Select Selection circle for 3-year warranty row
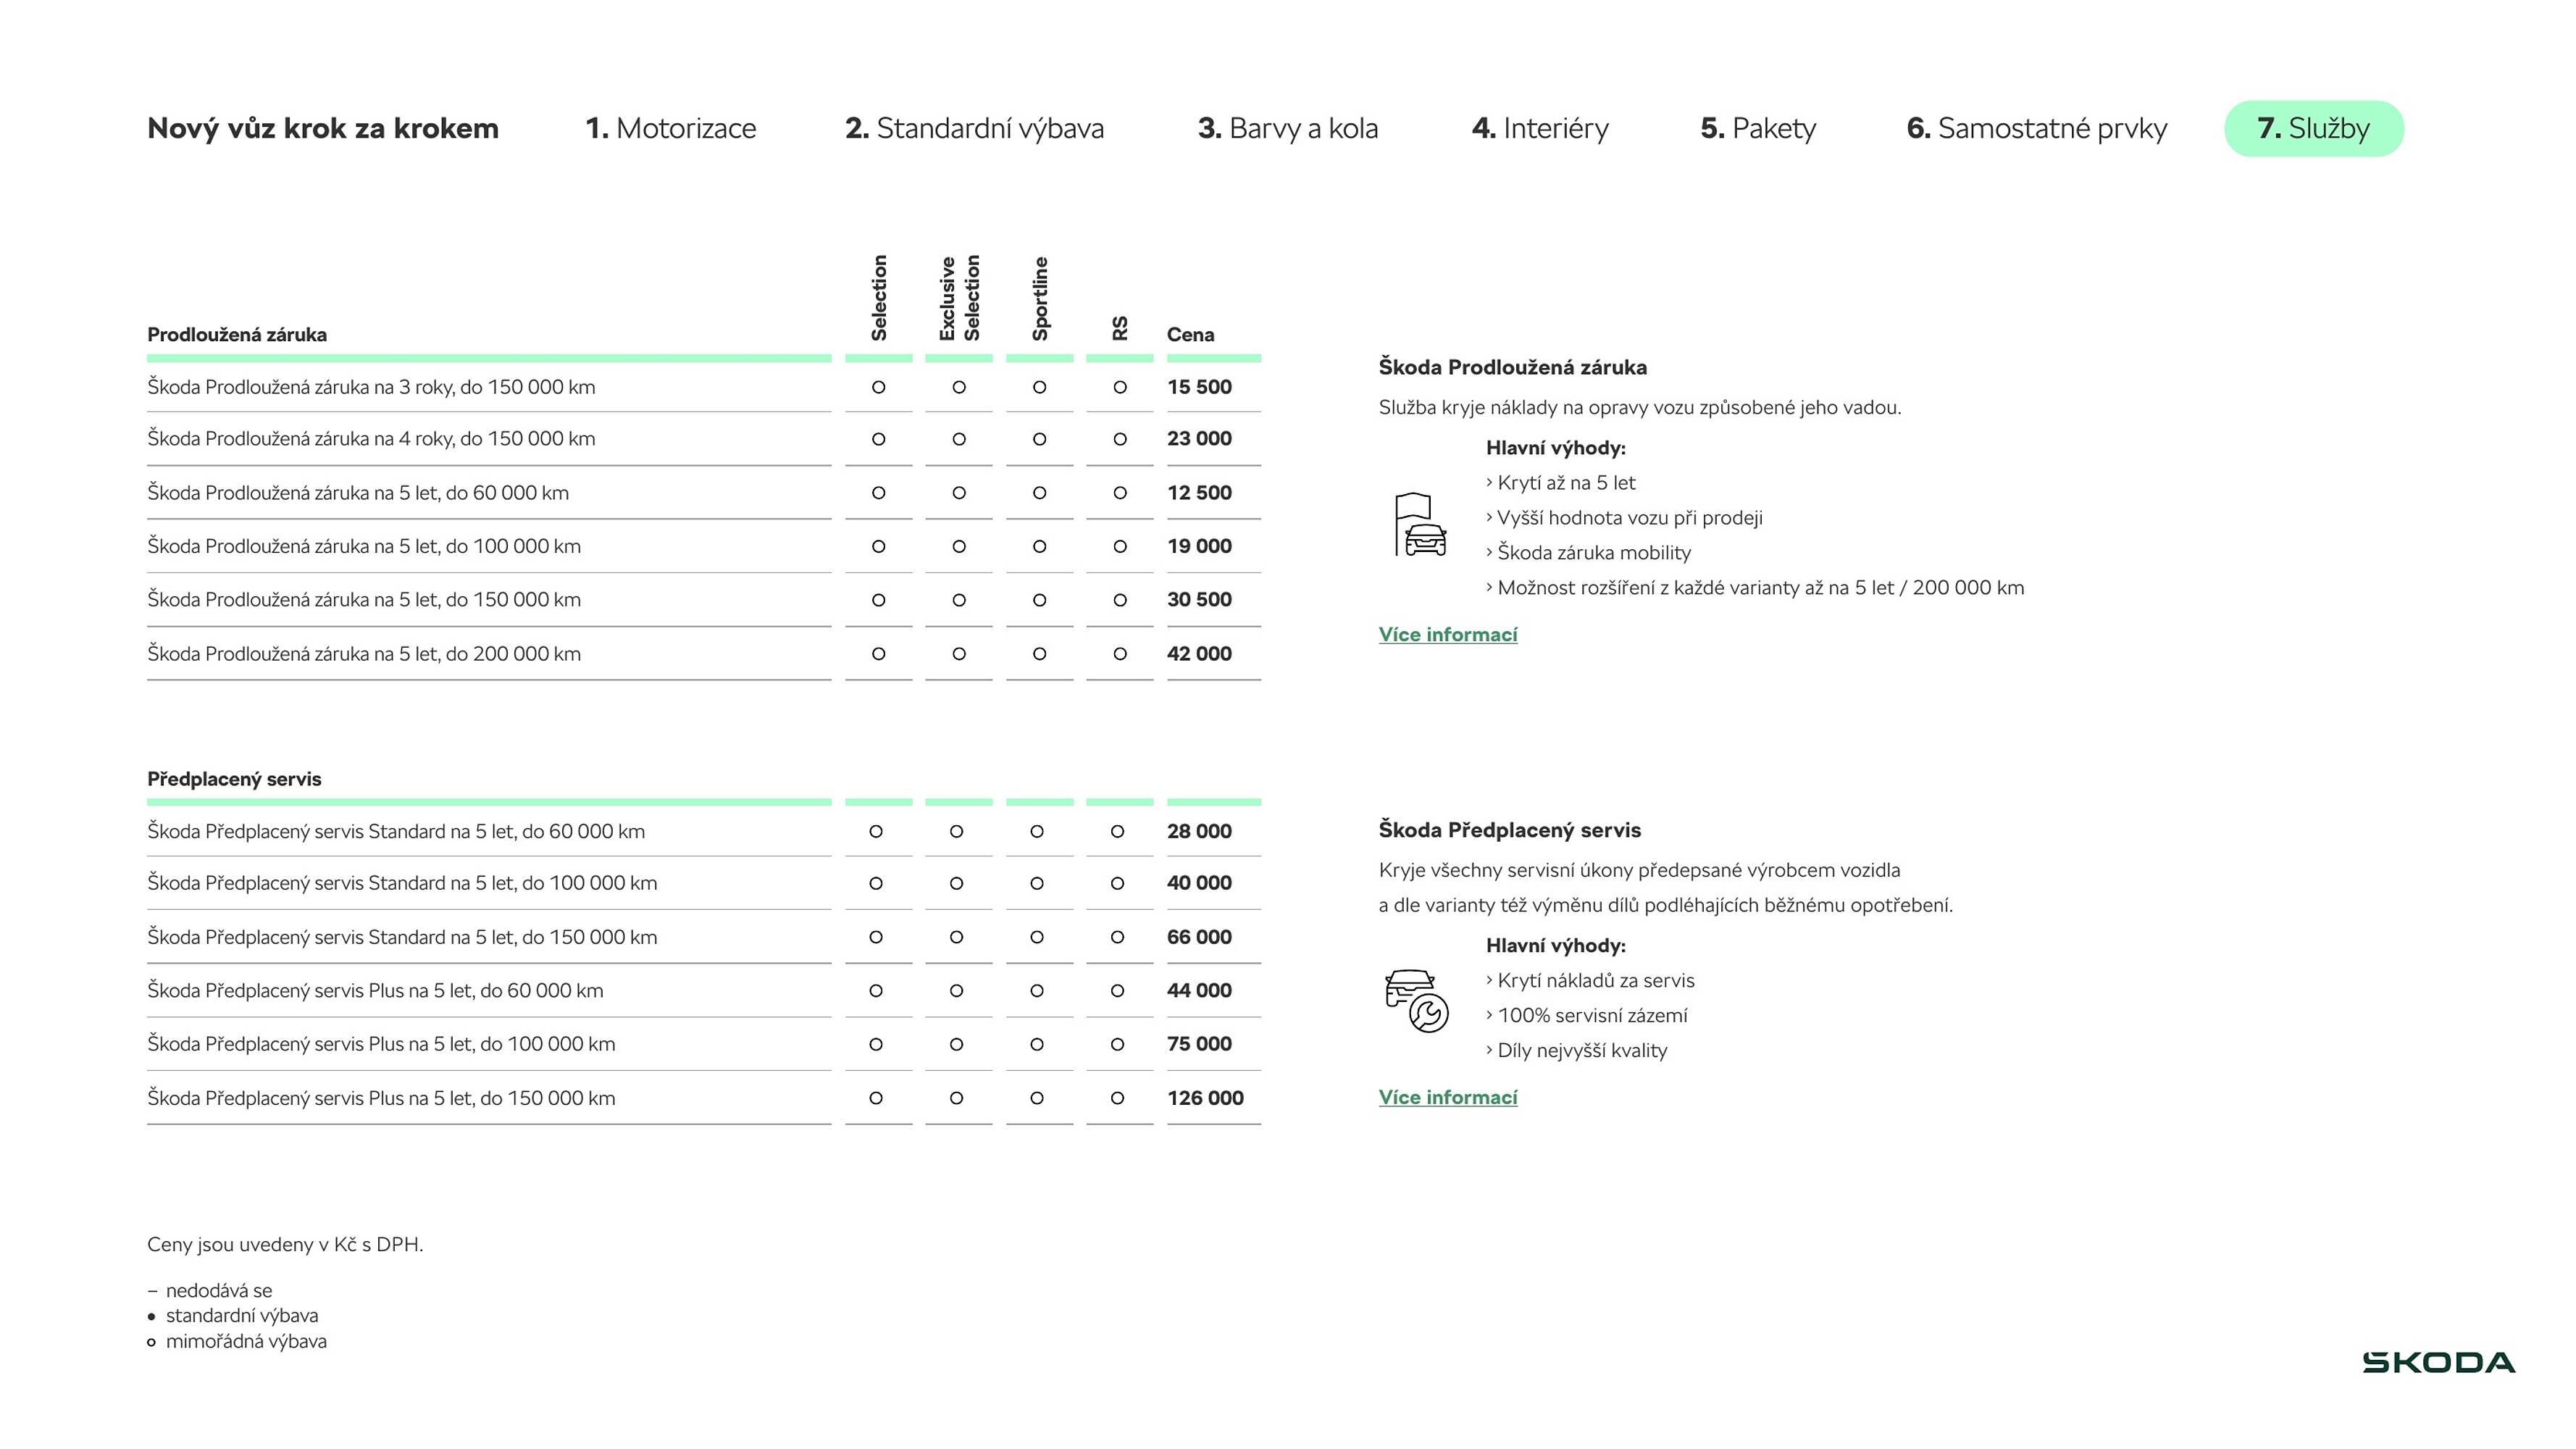The width and height of the screenshot is (2576, 1449). tap(878, 387)
